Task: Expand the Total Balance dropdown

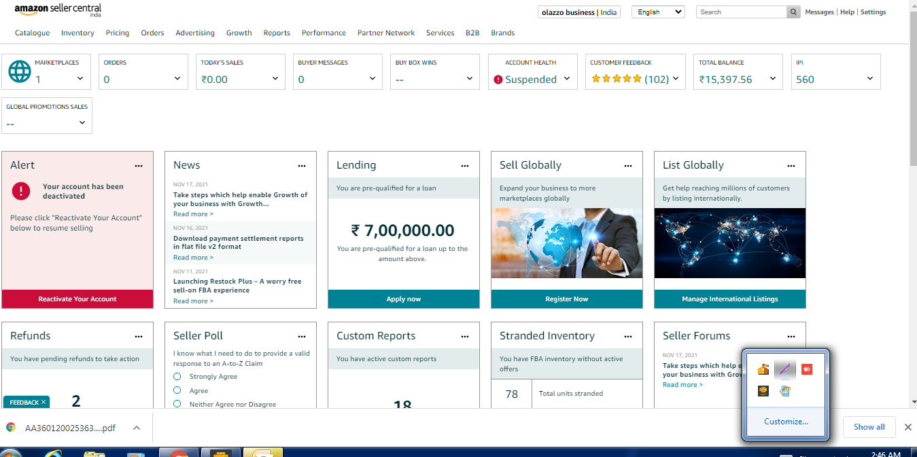Action: (x=773, y=79)
